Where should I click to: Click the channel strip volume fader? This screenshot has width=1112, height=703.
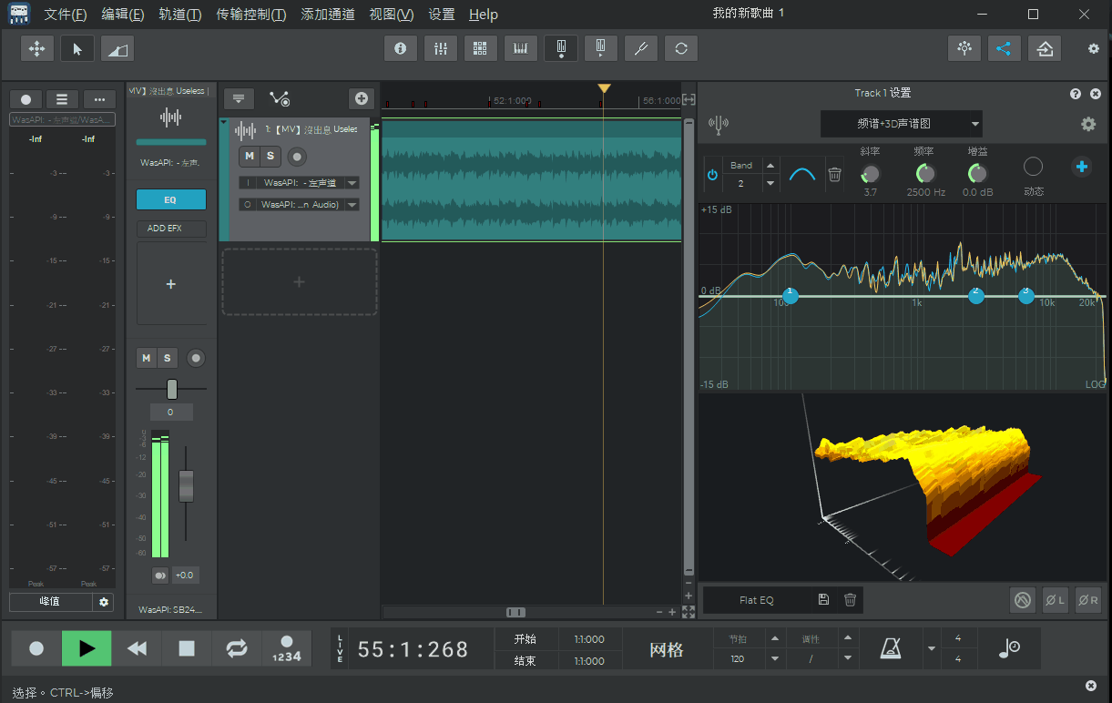[x=186, y=485]
